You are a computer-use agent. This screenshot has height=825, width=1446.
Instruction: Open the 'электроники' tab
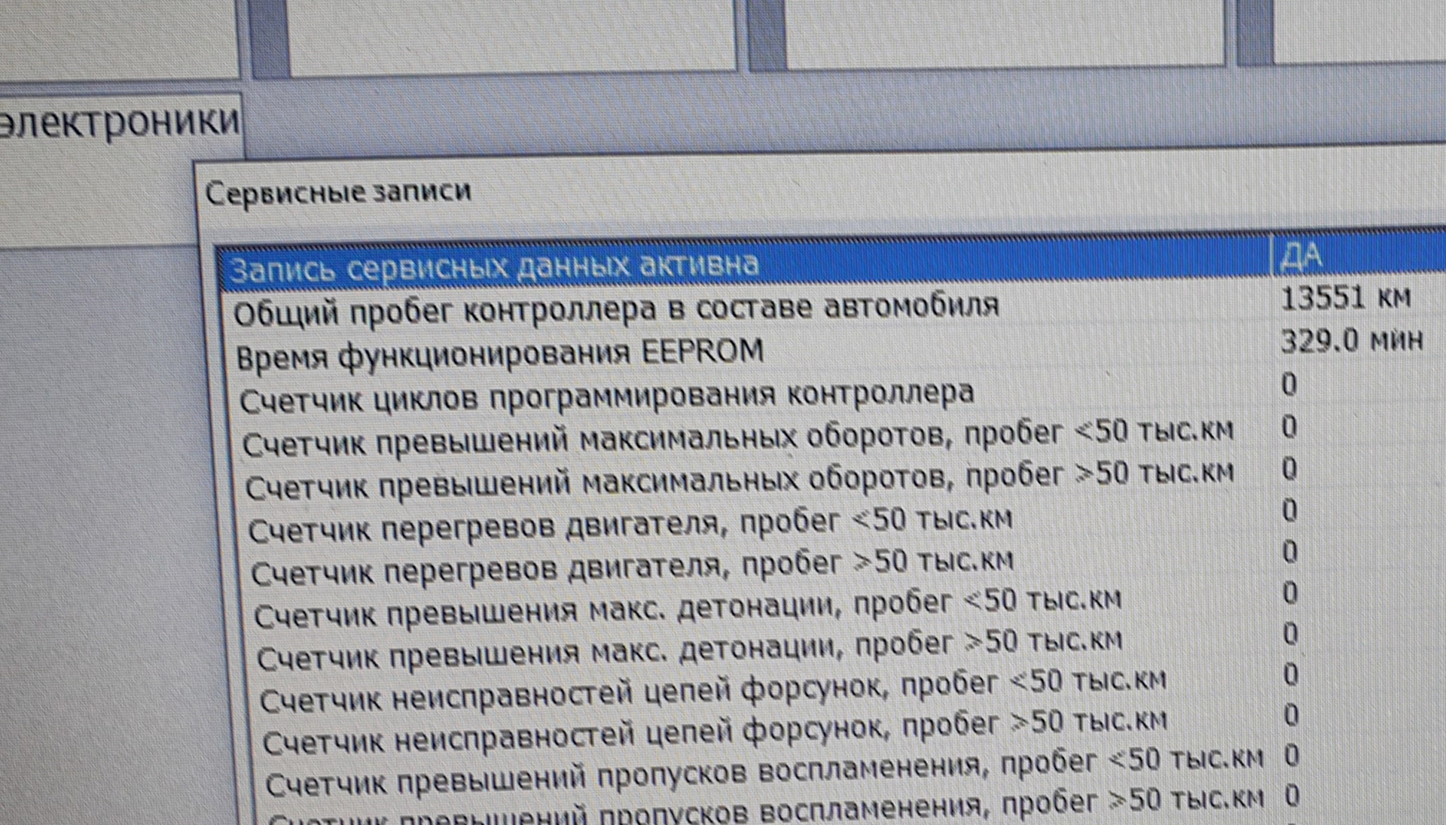pyautogui.click(x=119, y=123)
